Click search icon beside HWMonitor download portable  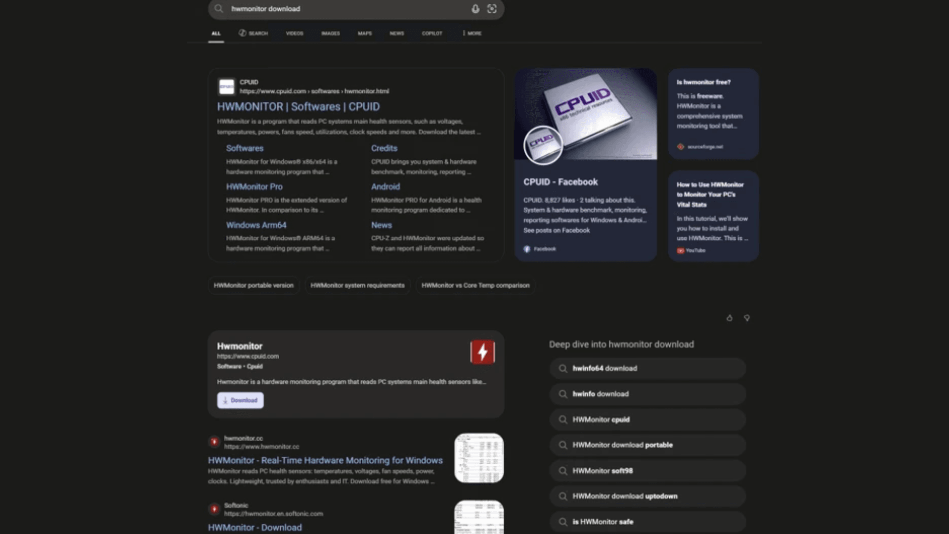(x=562, y=445)
